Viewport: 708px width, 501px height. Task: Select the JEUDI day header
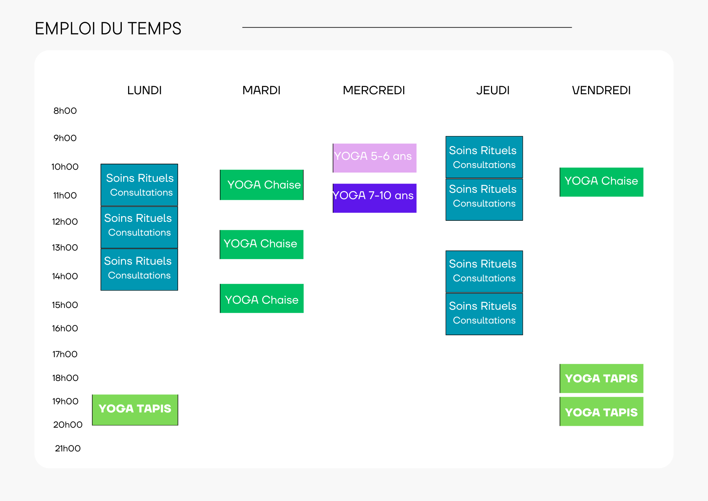493,90
